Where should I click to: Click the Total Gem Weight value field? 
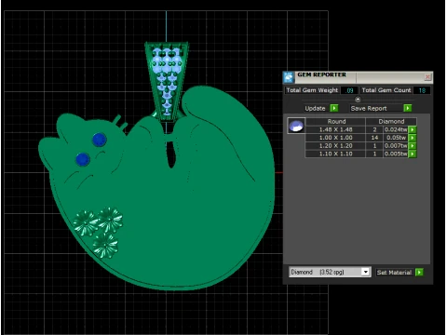click(x=349, y=90)
